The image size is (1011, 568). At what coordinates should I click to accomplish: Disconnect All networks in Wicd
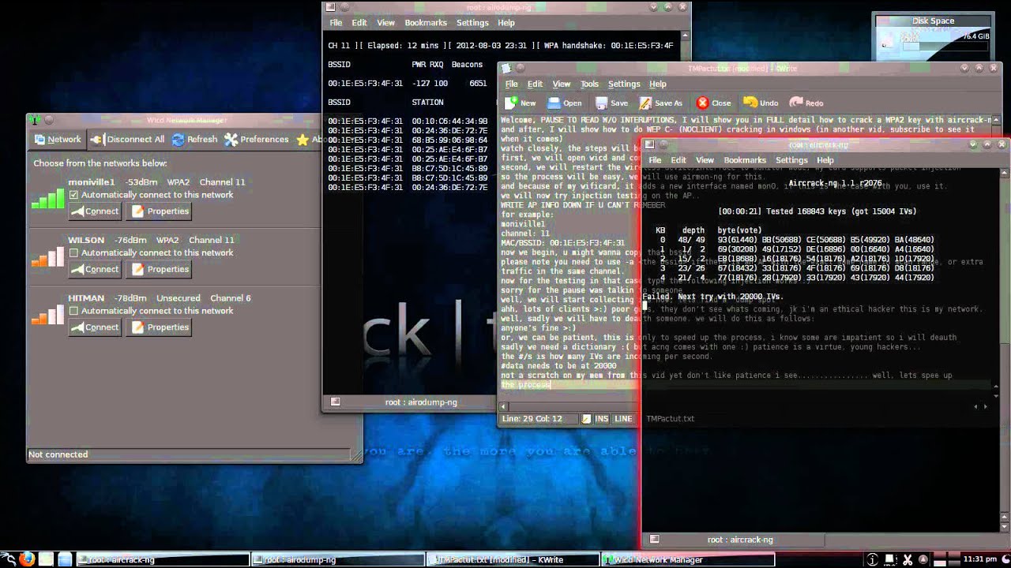pos(126,139)
